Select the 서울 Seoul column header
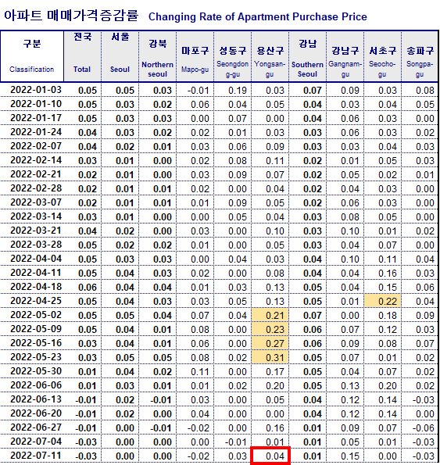This screenshot has height=465, width=440. pyautogui.click(x=120, y=56)
